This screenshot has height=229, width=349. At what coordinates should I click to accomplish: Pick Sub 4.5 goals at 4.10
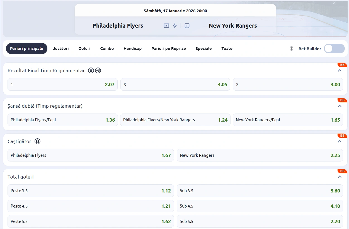260,206
